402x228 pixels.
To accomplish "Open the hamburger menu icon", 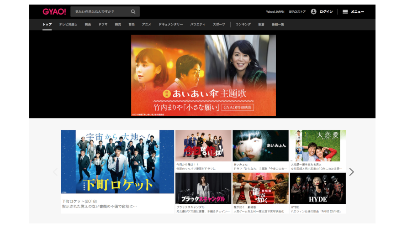I will click(x=345, y=12).
